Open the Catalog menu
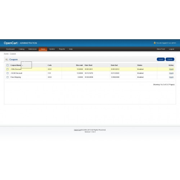 [22, 49]
